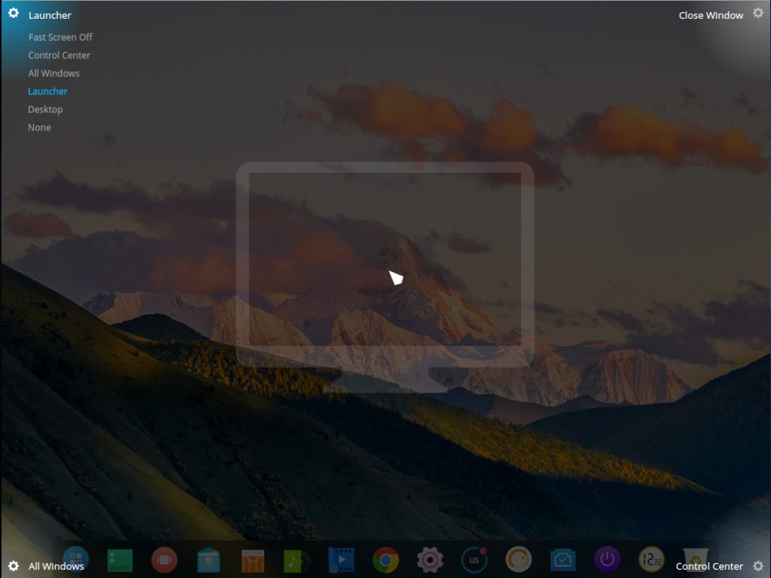Open system settings gear in dock
The width and height of the screenshot is (771, 578).
tap(430, 560)
